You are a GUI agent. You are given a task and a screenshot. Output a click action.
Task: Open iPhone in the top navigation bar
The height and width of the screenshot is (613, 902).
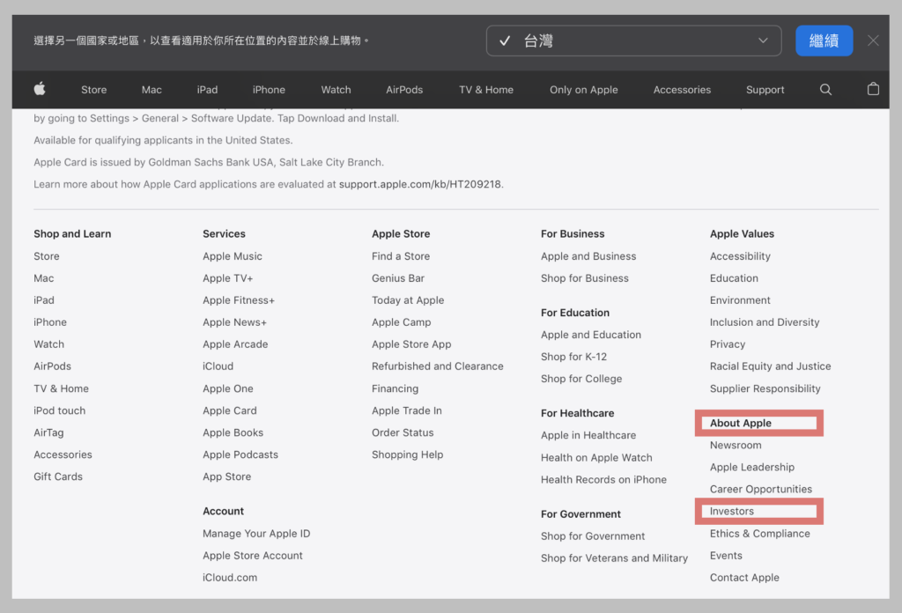(269, 90)
